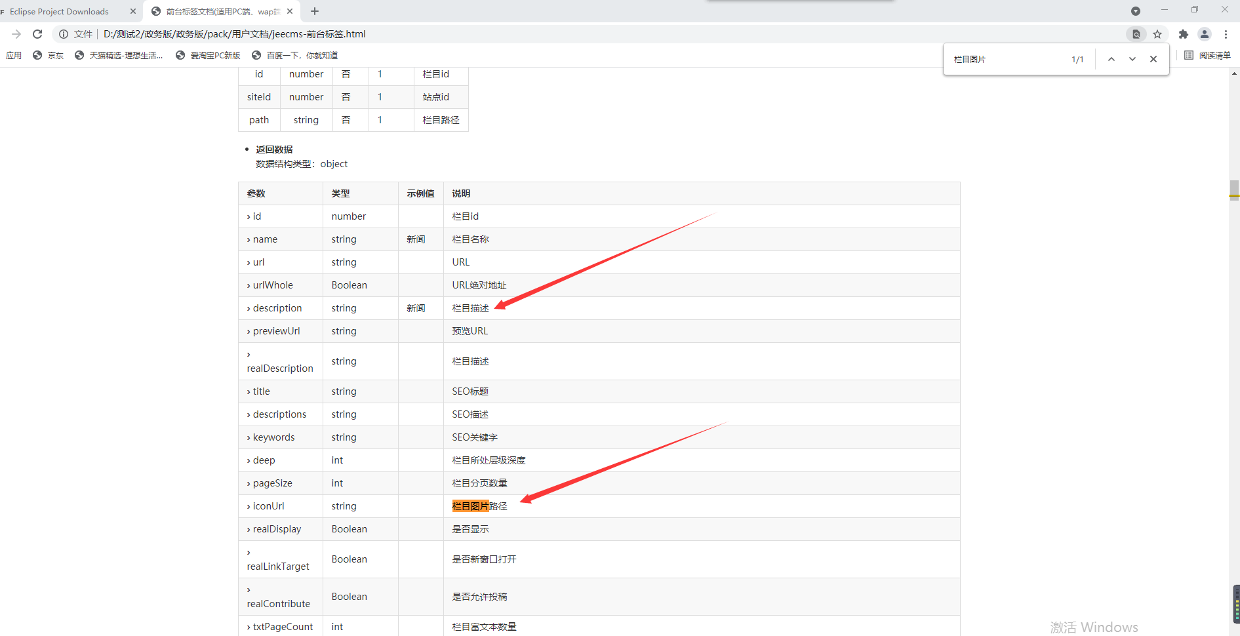This screenshot has width=1240, height=636.
Task: Click the browser forward arrow
Action: point(16,34)
